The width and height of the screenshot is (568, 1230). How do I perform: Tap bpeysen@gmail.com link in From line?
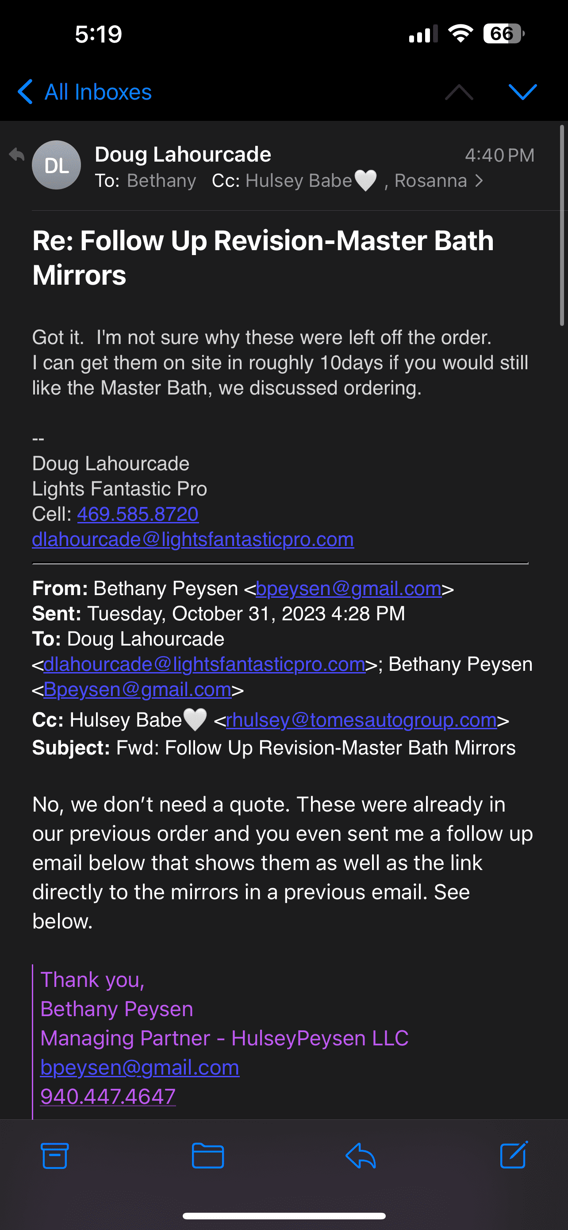pyautogui.click(x=349, y=589)
